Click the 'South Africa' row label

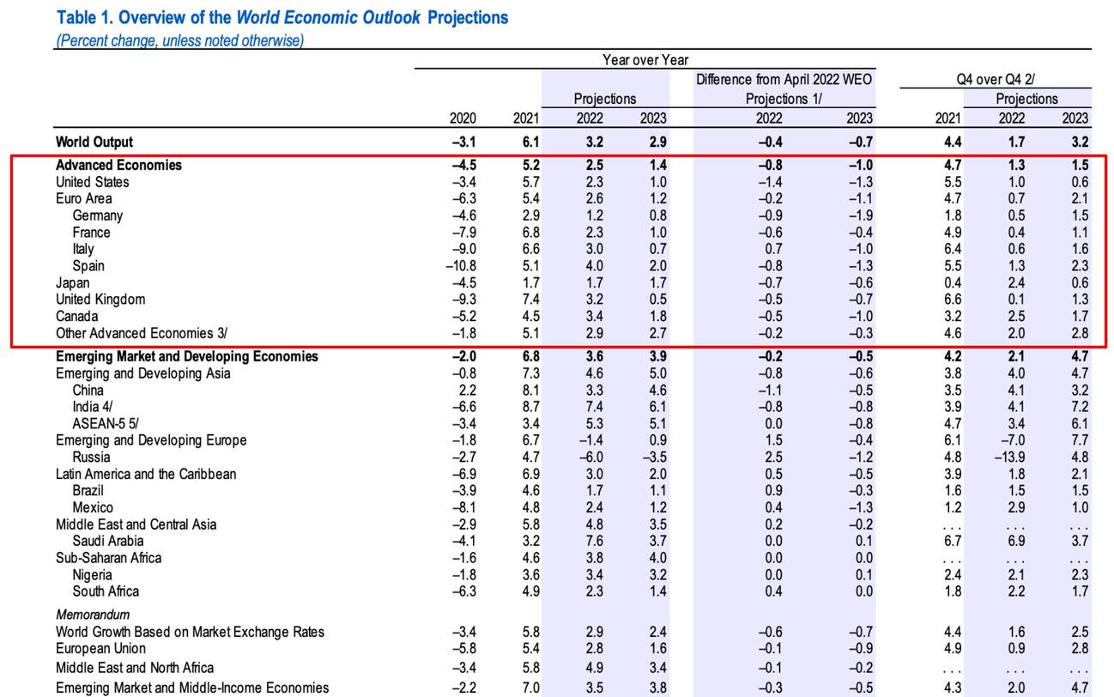[106, 591]
